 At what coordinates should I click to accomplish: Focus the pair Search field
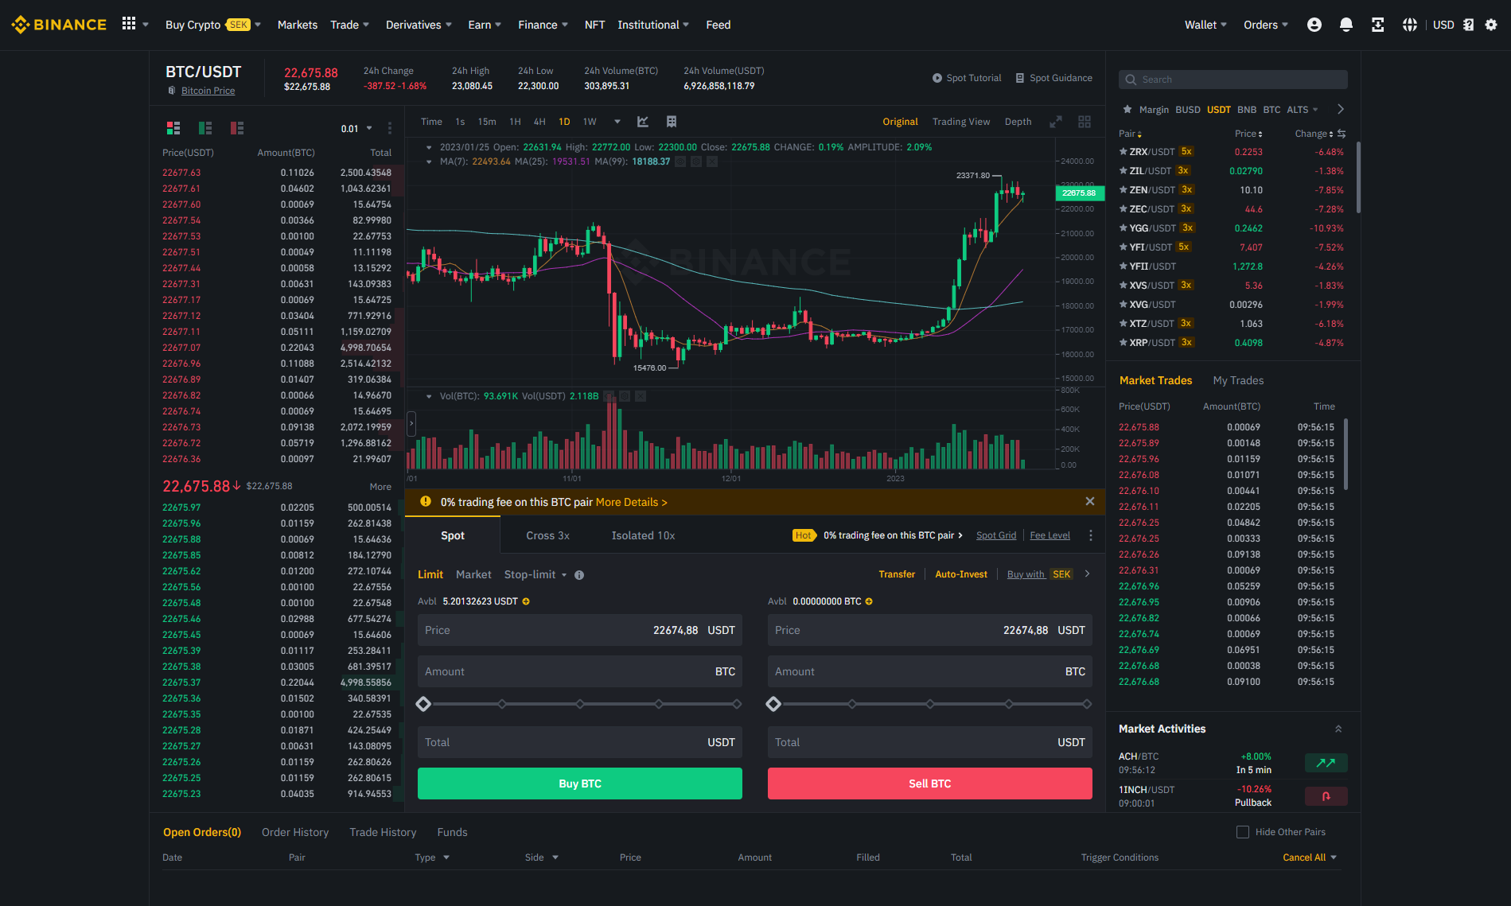(1233, 80)
